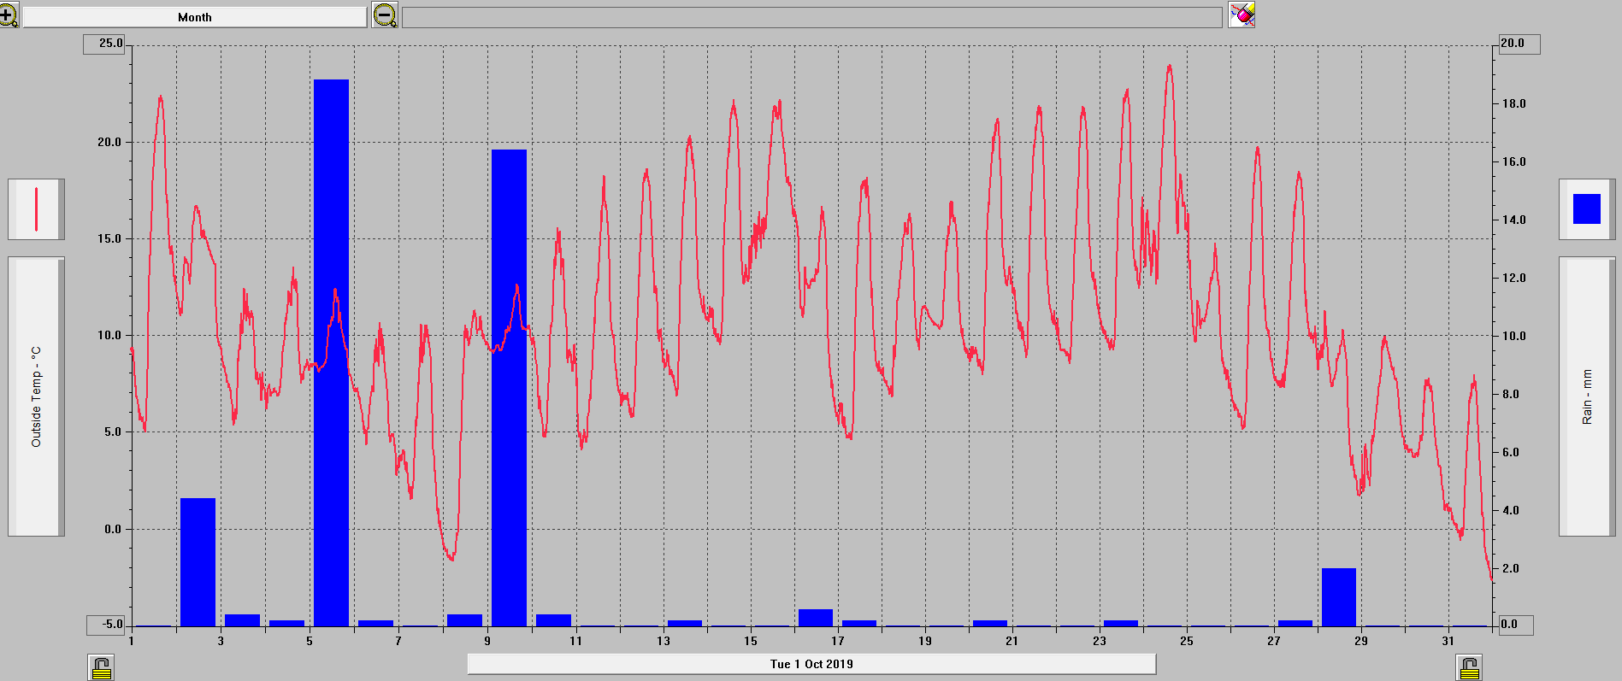The height and width of the screenshot is (681, 1622).
Task: Open the Rain - mm variable selector
Action: 1587,396
